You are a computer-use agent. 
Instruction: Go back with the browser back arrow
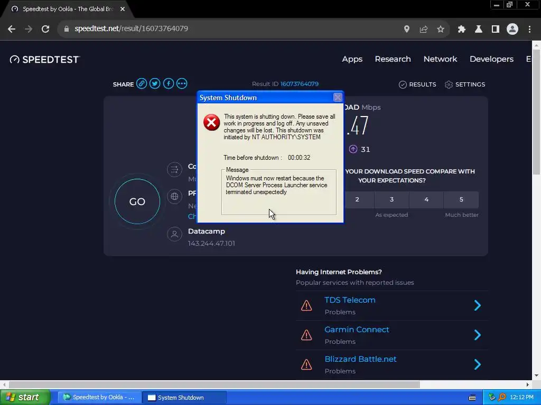point(12,29)
